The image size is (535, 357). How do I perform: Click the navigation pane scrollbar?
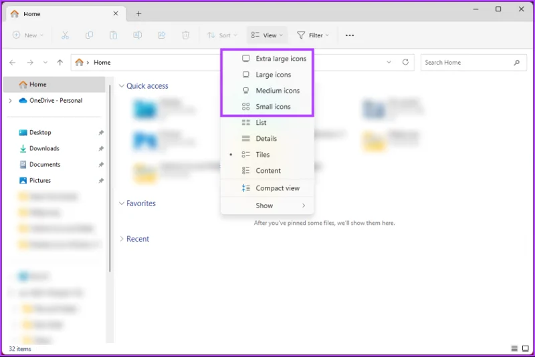click(x=110, y=179)
